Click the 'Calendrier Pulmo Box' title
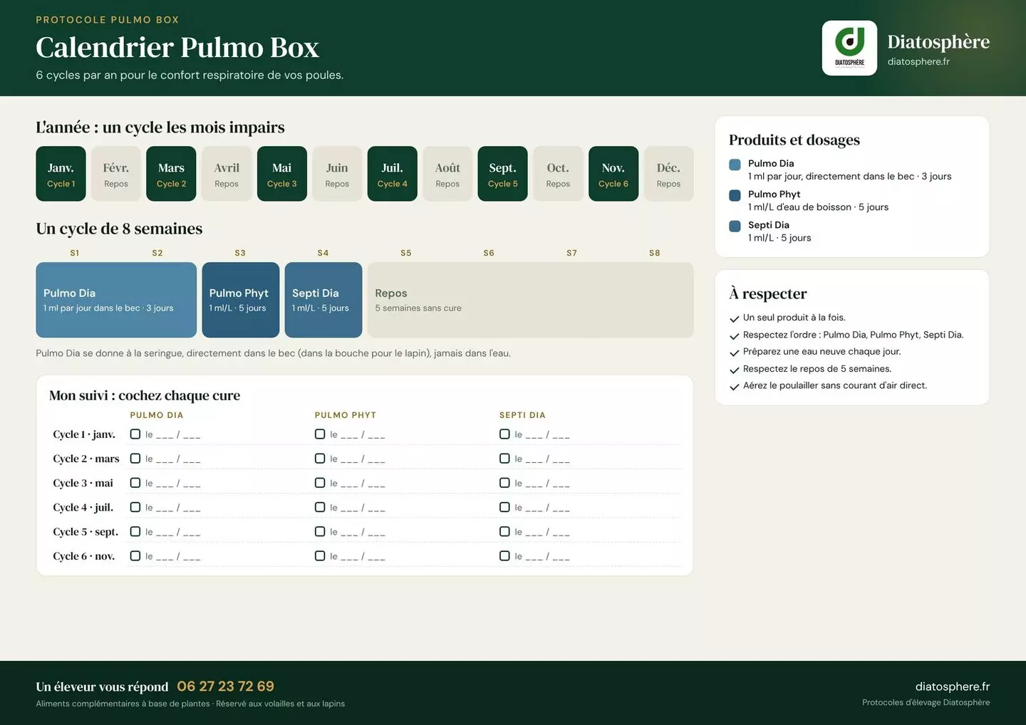This screenshot has height=725, width=1026. click(177, 48)
